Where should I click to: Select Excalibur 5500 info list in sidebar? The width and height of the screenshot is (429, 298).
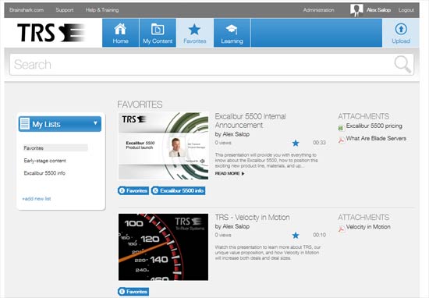44,173
